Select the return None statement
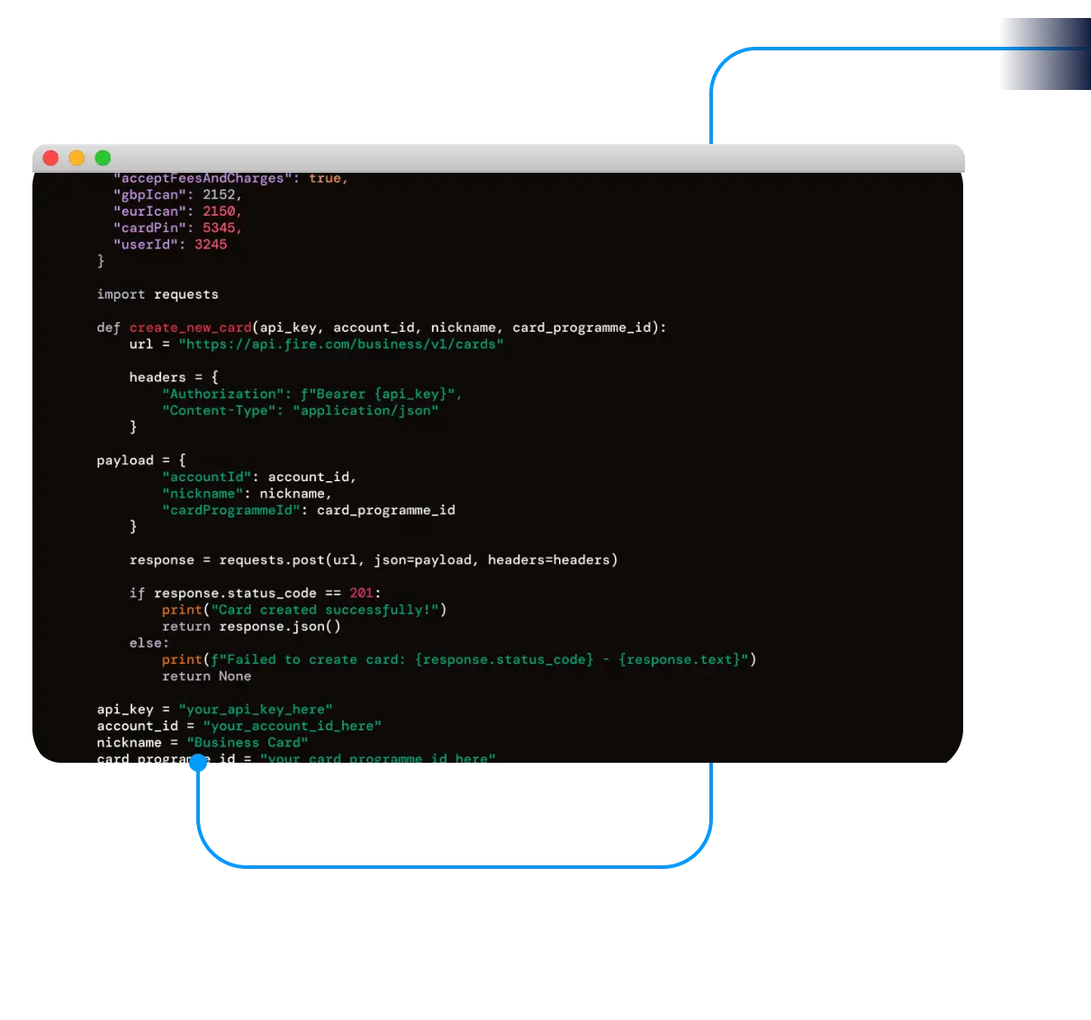 tap(206, 676)
